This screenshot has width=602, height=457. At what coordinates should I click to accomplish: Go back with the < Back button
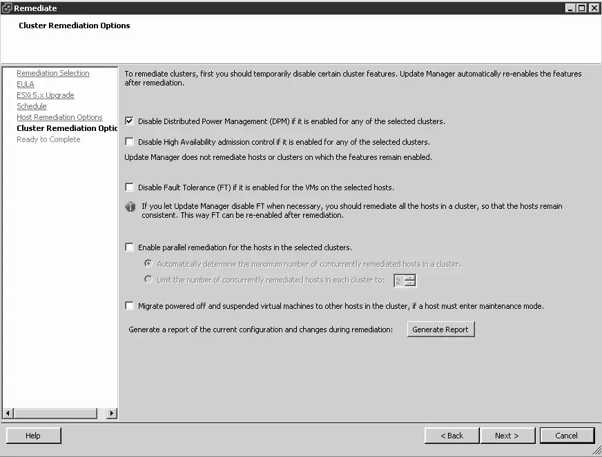click(x=452, y=436)
